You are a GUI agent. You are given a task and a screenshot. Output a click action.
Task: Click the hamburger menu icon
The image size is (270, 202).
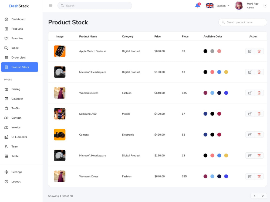point(51,6)
